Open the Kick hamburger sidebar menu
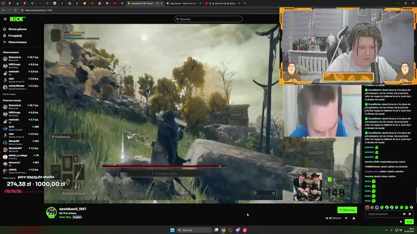 click(x=5, y=19)
